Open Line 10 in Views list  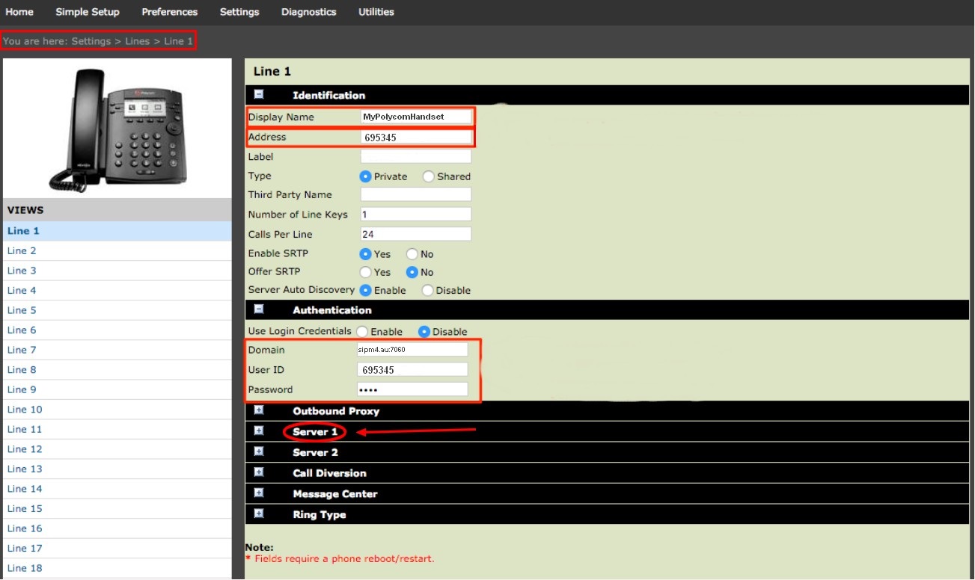click(x=25, y=410)
